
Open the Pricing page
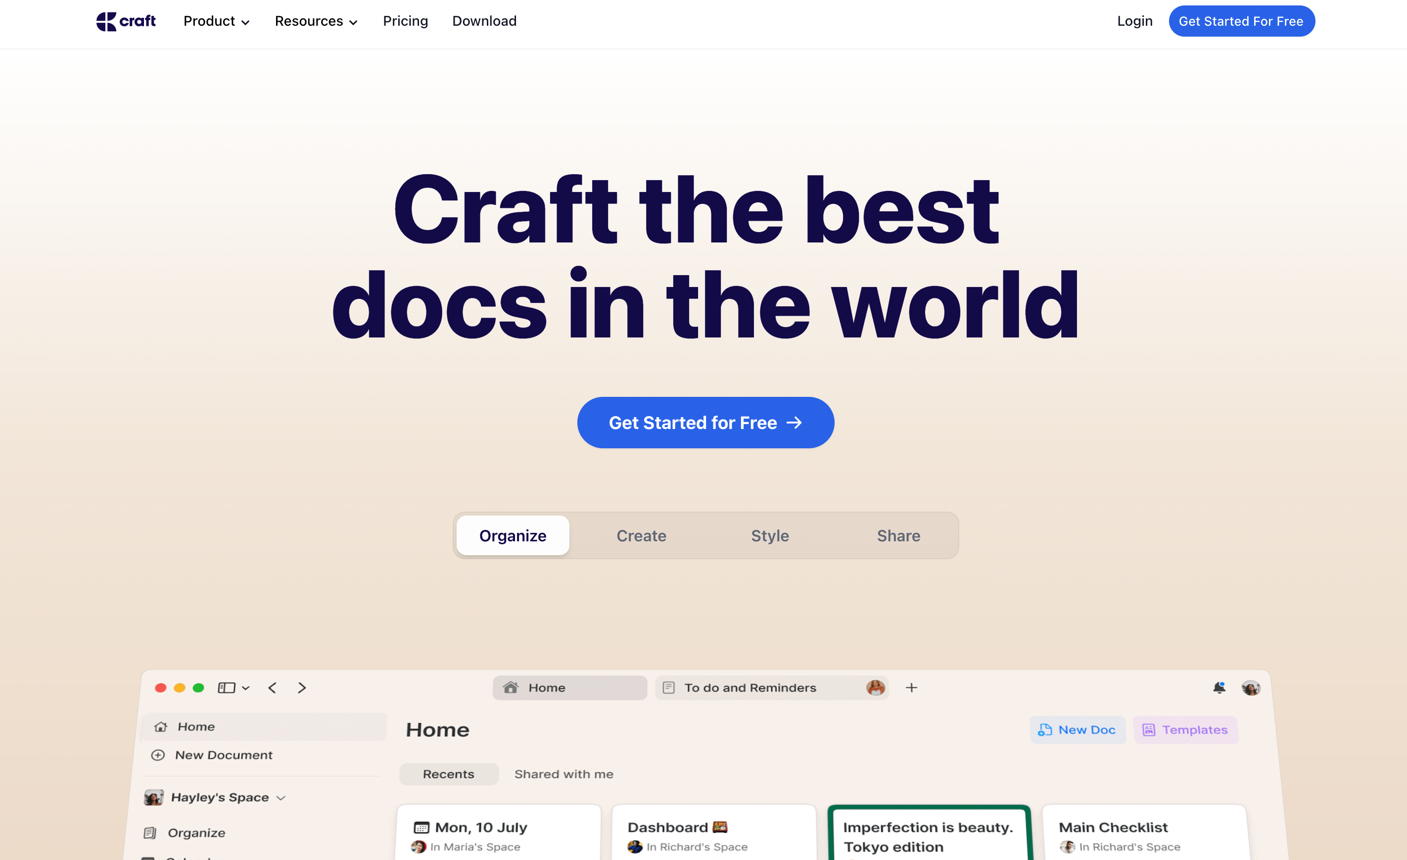click(405, 21)
